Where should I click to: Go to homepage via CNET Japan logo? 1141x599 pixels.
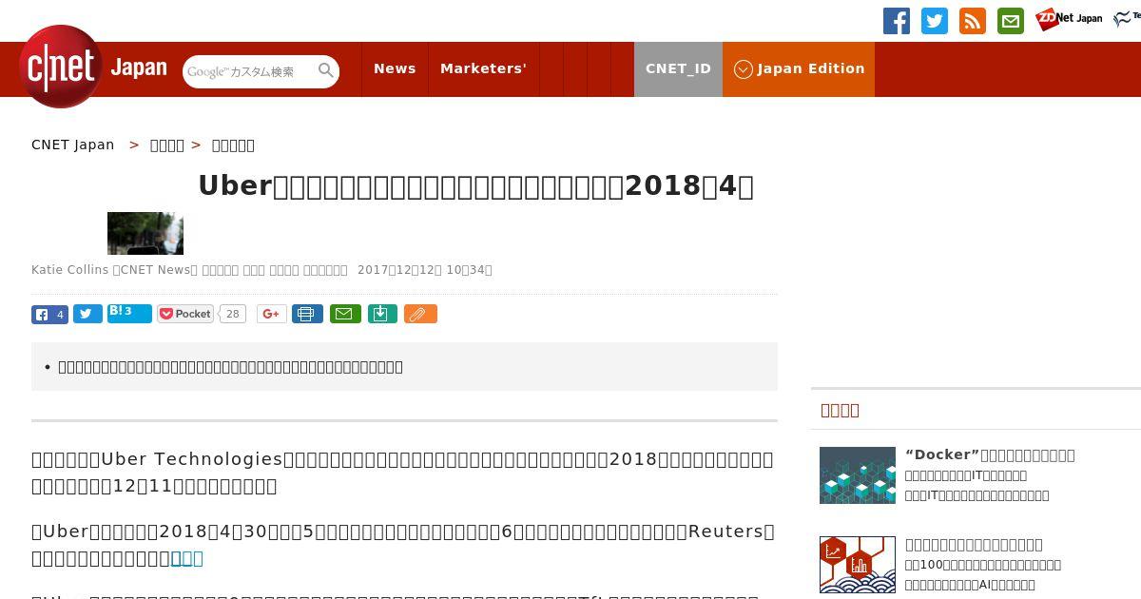pyautogui.click(x=93, y=67)
